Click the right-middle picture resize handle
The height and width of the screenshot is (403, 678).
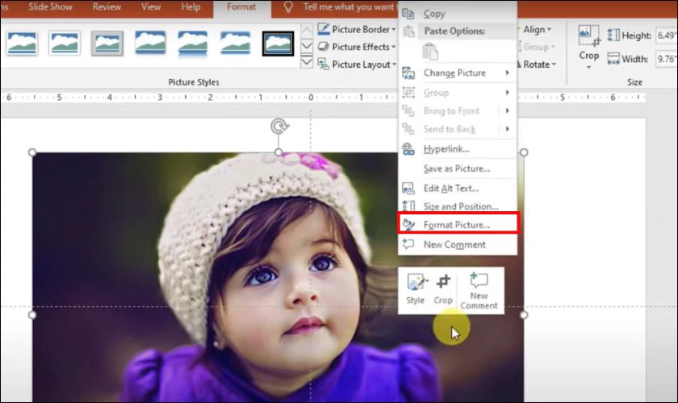click(524, 315)
